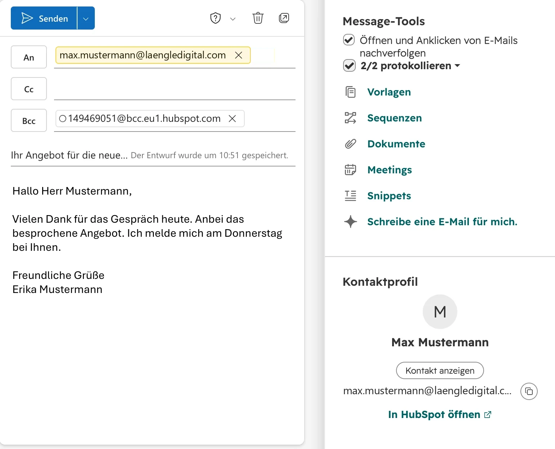Viewport: 555px width, 449px height.
Task: Click the Max Mustermann contact name
Action: click(440, 342)
